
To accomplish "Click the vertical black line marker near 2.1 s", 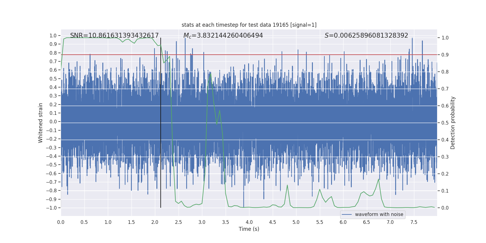I will 161,123.
